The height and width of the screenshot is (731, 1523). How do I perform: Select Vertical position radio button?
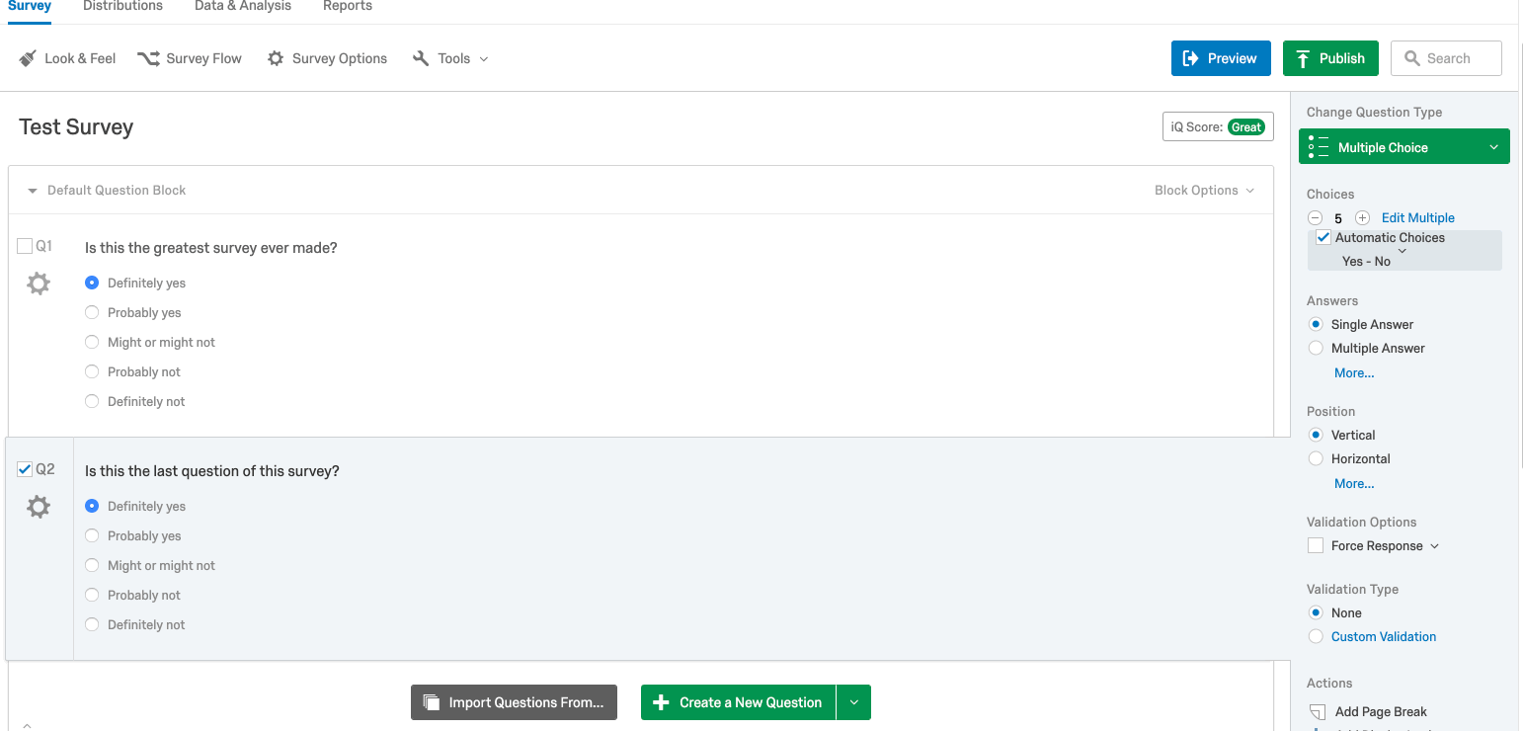(x=1316, y=435)
